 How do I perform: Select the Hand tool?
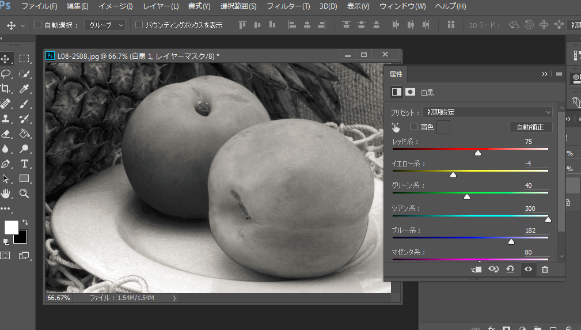[x=5, y=194]
